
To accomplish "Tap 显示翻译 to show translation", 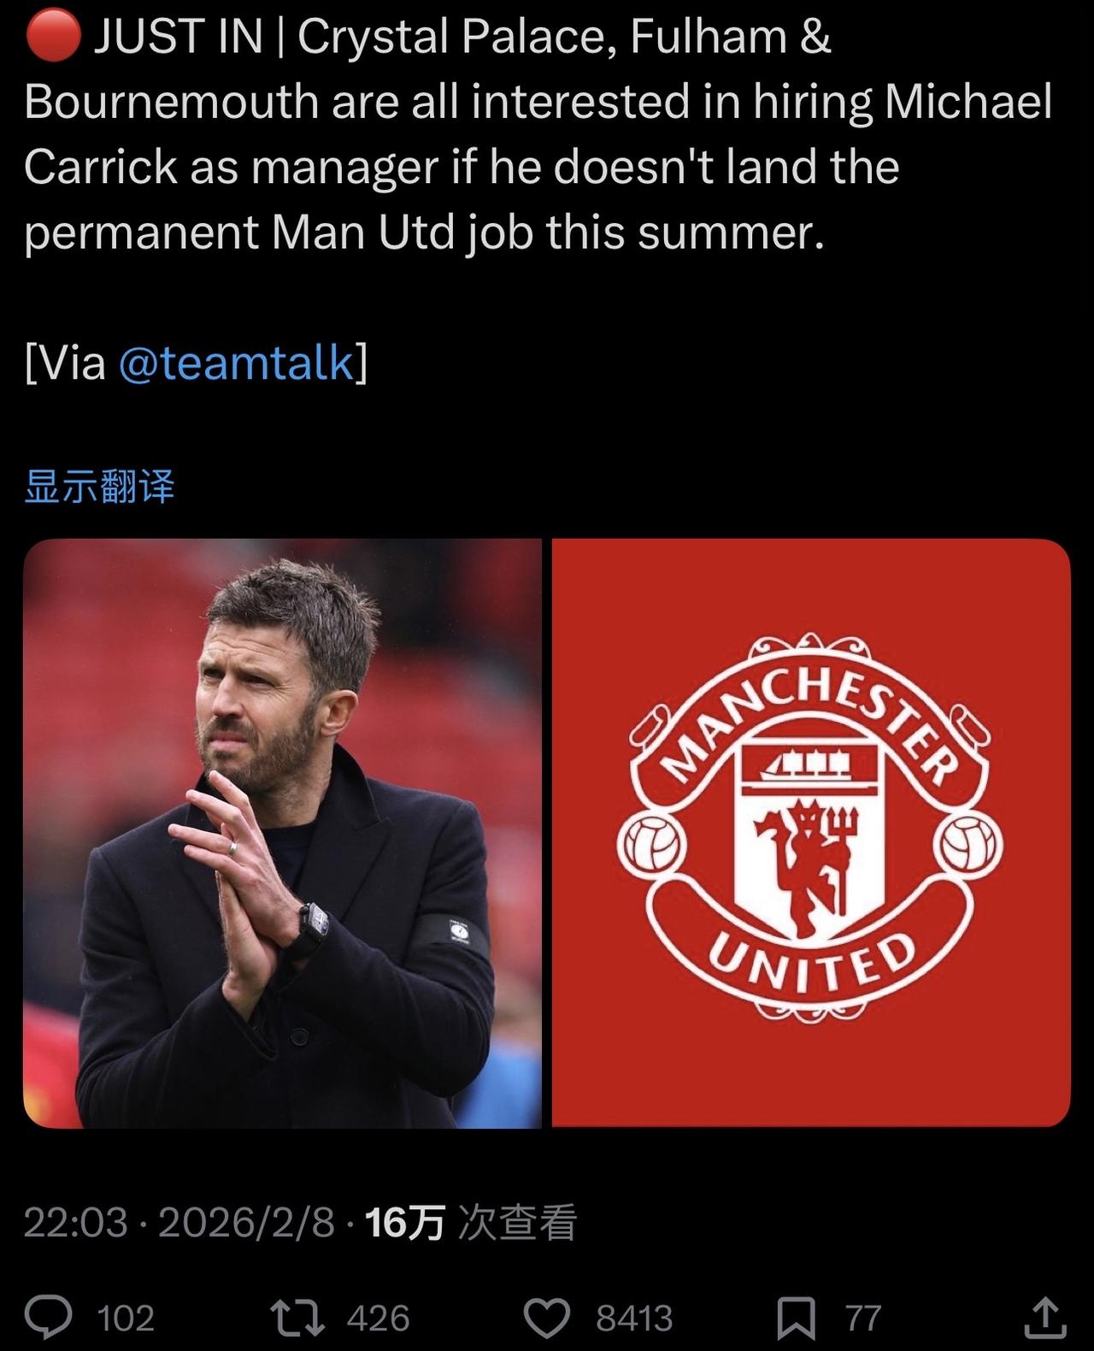I will coord(99,487).
